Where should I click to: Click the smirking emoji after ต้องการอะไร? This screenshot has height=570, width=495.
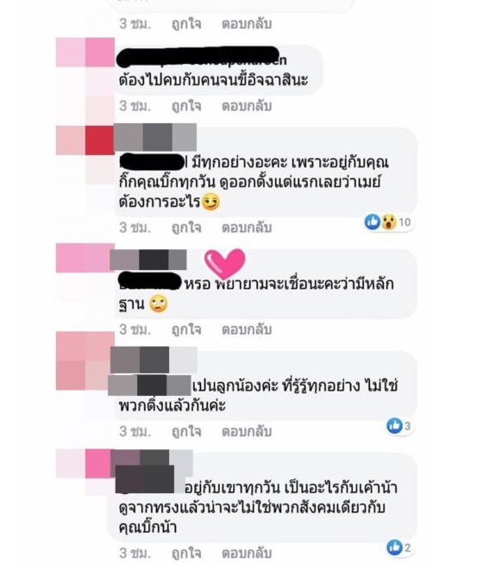click(210, 203)
